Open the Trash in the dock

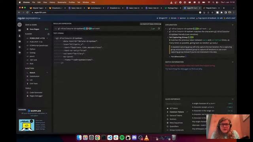click(x=174, y=138)
